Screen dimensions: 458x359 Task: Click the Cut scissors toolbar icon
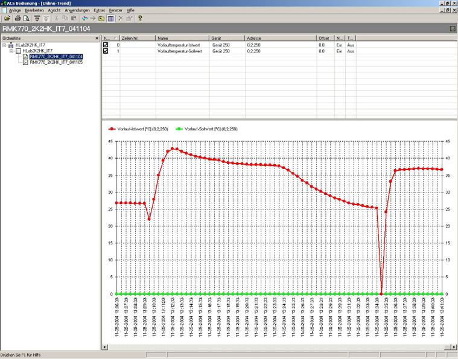[x=56, y=19]
